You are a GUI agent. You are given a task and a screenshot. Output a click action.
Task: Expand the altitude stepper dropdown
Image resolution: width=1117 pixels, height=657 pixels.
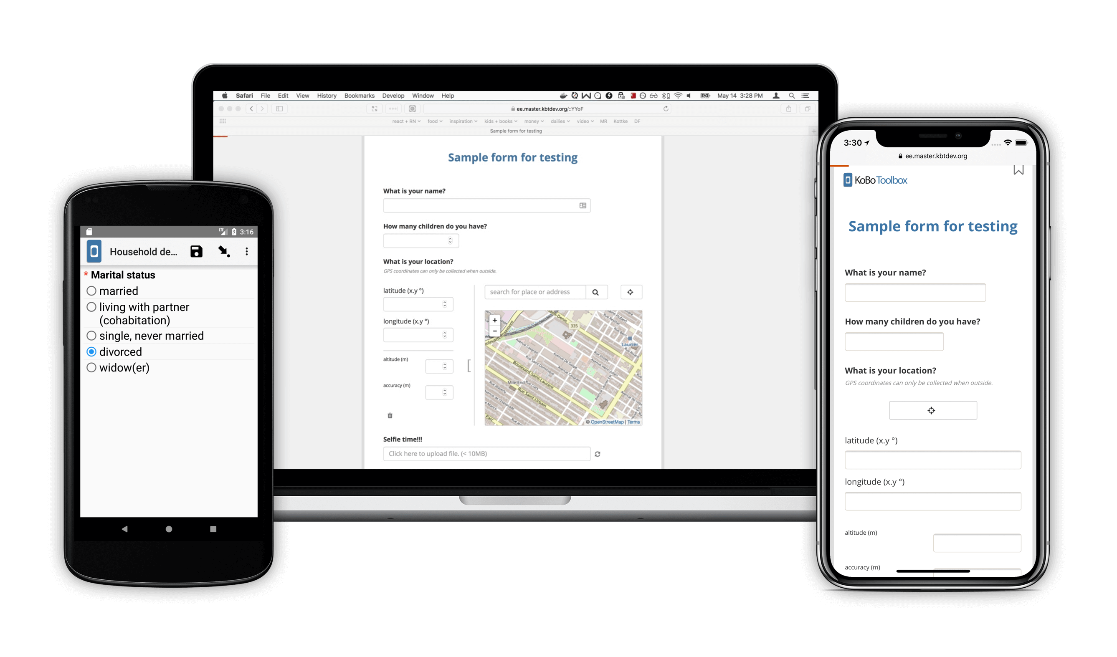(x=444, y=366)
